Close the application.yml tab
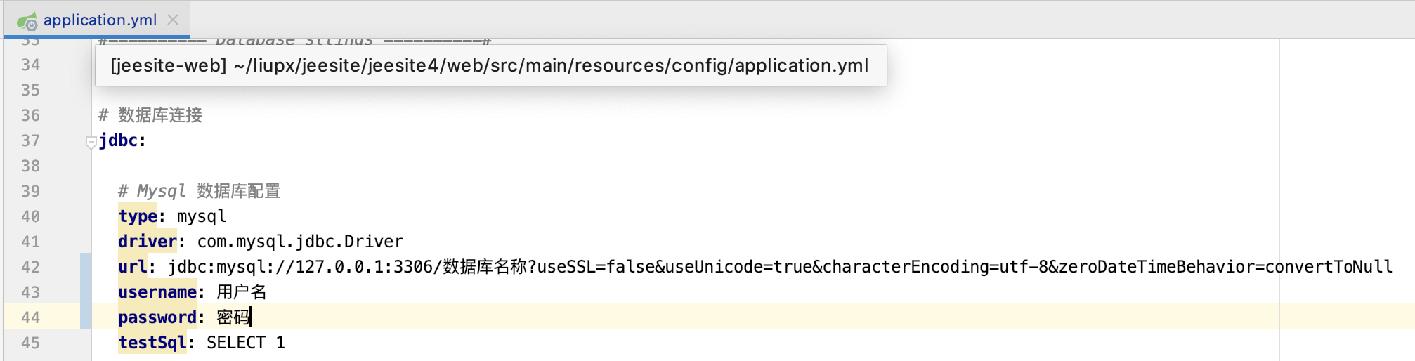1415x361 pixels. click(x=173, y=20)
